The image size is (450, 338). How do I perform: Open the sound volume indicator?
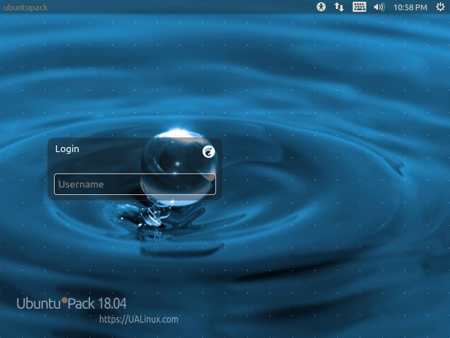pos(379,7)
